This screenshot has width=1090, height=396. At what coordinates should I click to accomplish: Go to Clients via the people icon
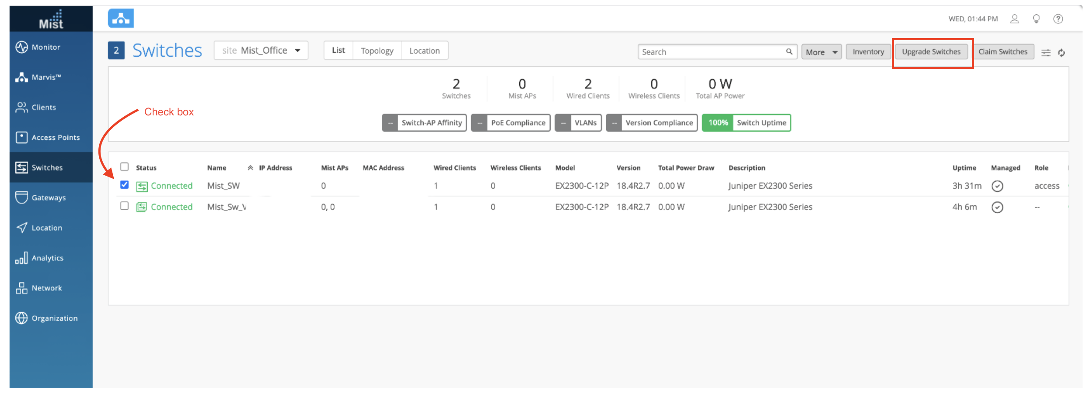coord(21,107)
